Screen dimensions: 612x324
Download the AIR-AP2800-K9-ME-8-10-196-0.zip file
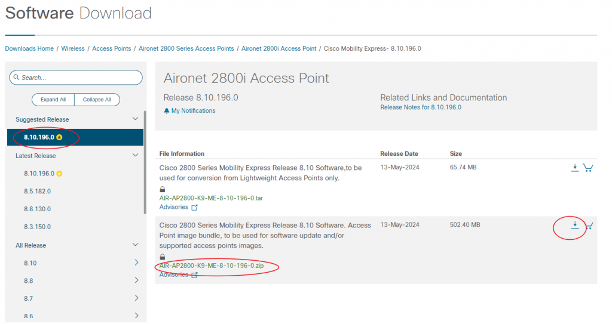point(574,226)
